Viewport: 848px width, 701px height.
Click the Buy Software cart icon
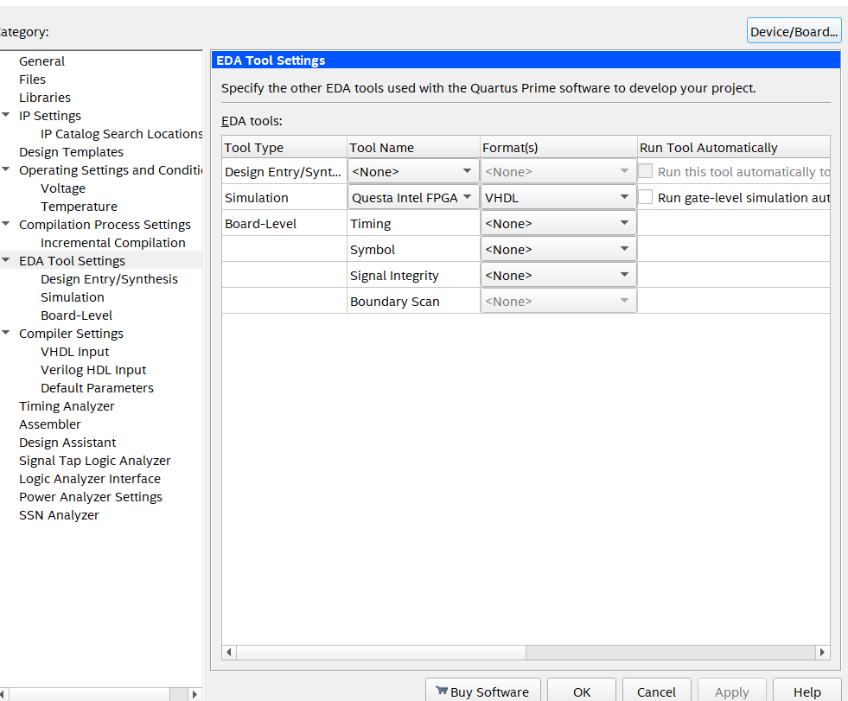click(x=442, y=691)
